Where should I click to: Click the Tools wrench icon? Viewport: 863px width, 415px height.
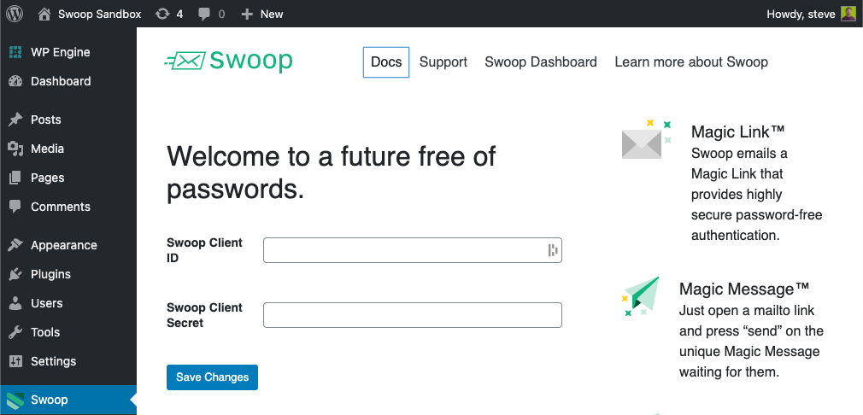[15, 332]
